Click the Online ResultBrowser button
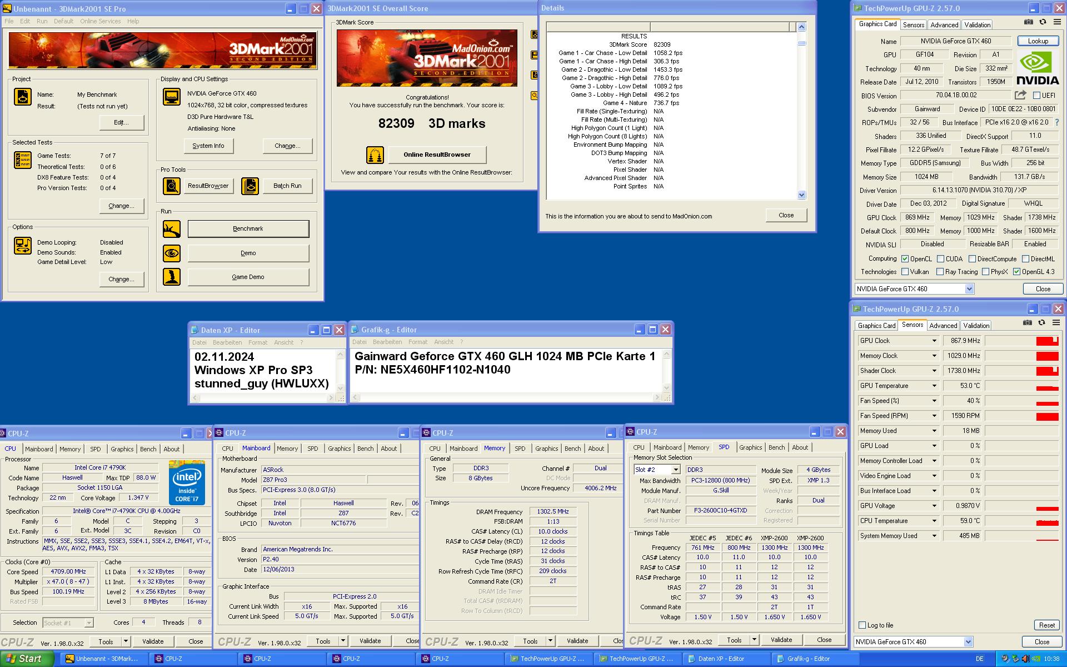 437,155
